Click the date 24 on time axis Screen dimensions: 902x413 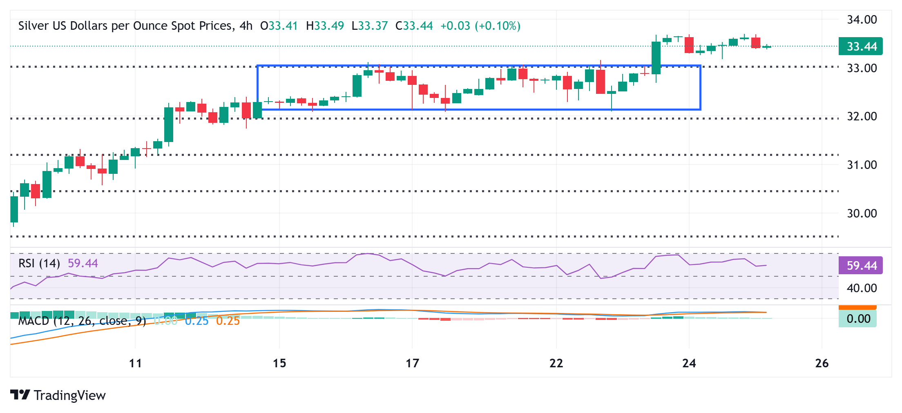pyautogui.click(x=689, y=363)
